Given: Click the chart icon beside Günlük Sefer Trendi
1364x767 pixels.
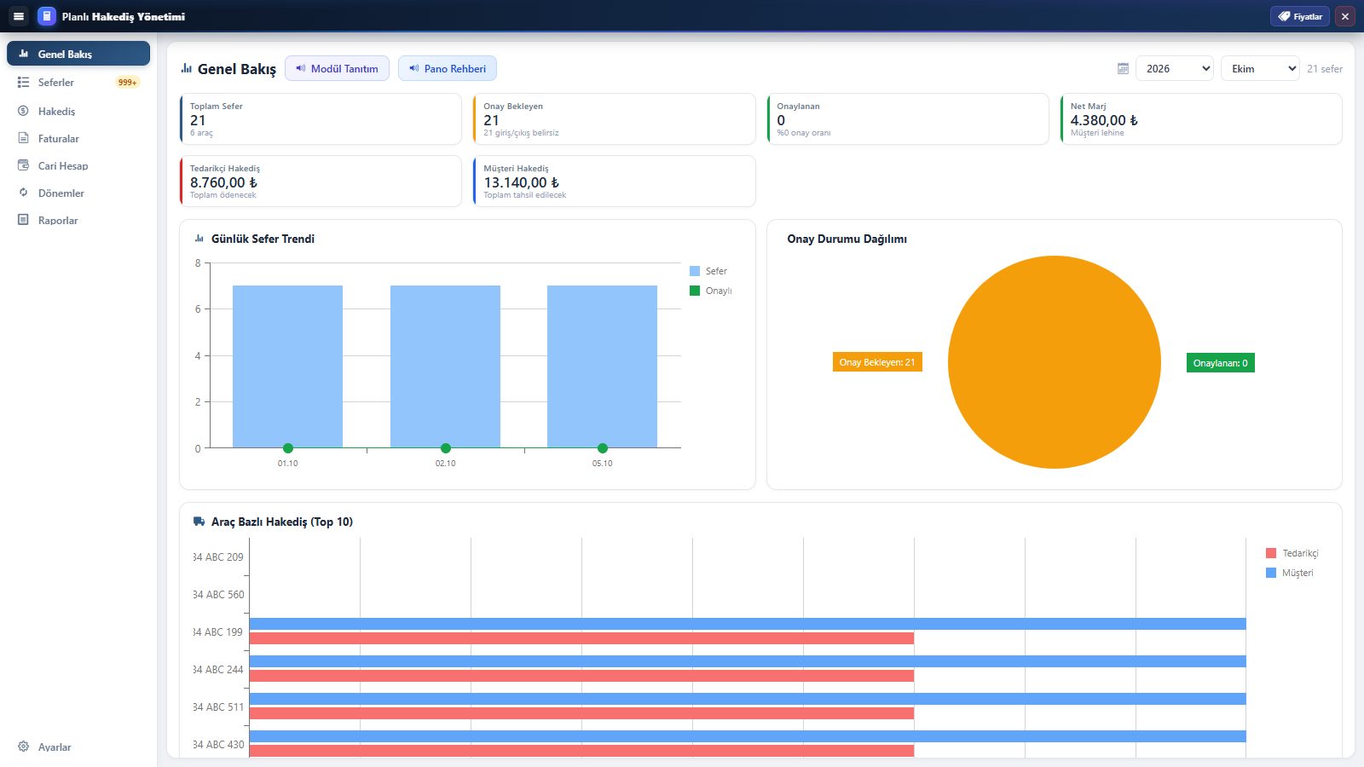Looking at the screenshot, I should (x=199, y=239).
